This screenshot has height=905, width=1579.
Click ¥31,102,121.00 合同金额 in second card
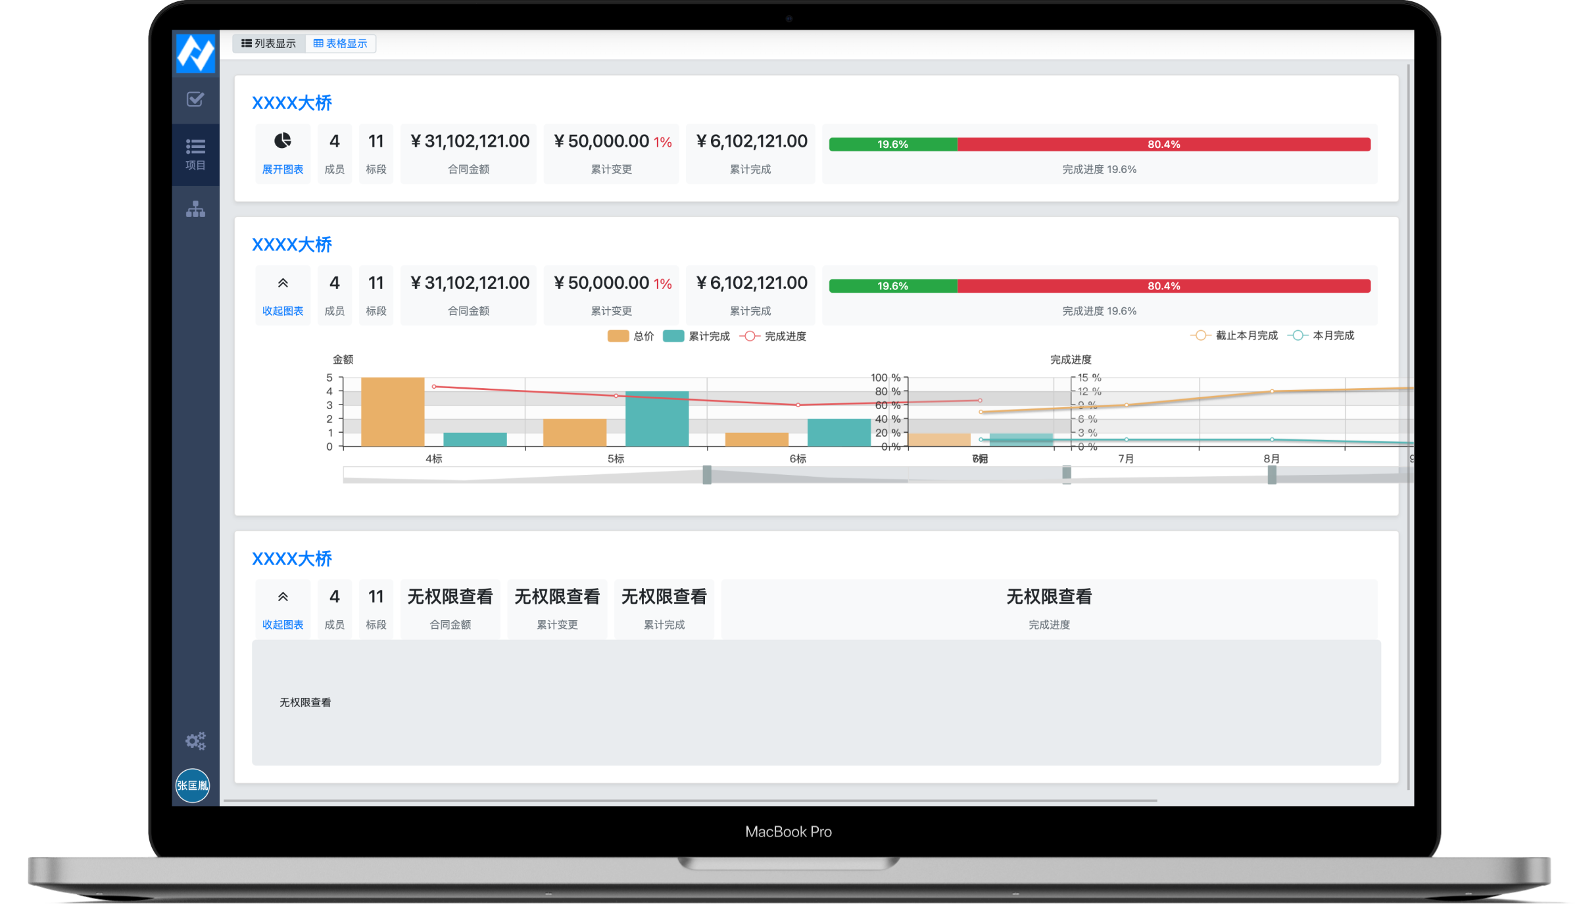point(469,295)
